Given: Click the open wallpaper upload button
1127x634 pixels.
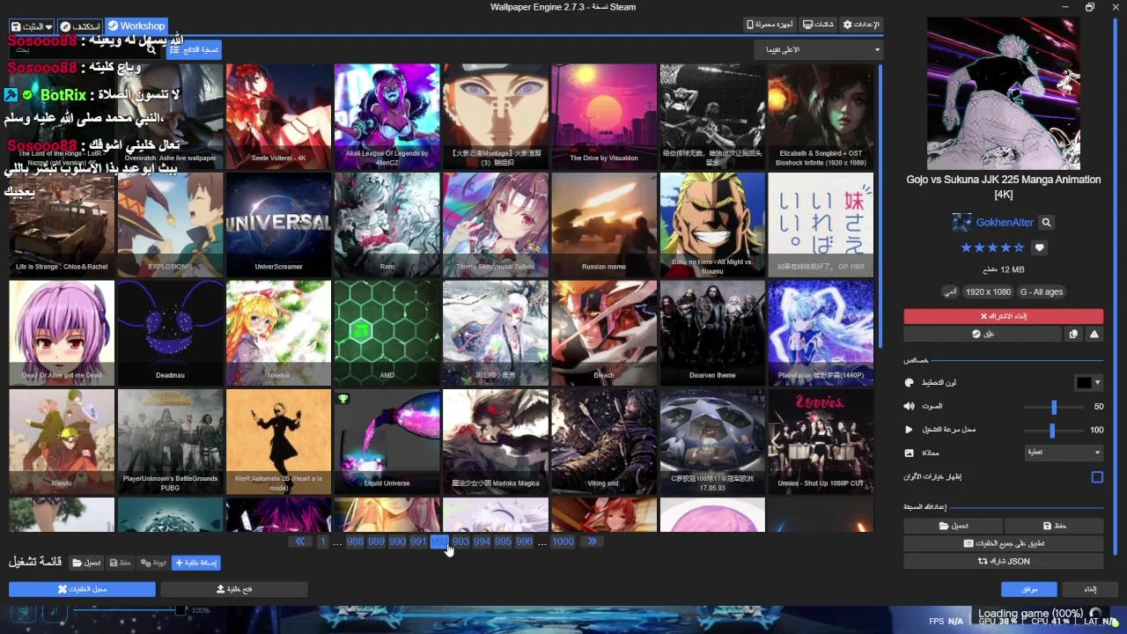Looking at the screenshot, I should point(234,589).
